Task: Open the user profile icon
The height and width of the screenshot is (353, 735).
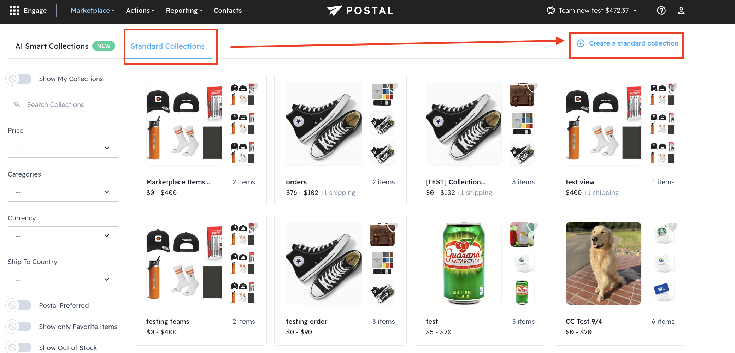Action: (681, 11)
